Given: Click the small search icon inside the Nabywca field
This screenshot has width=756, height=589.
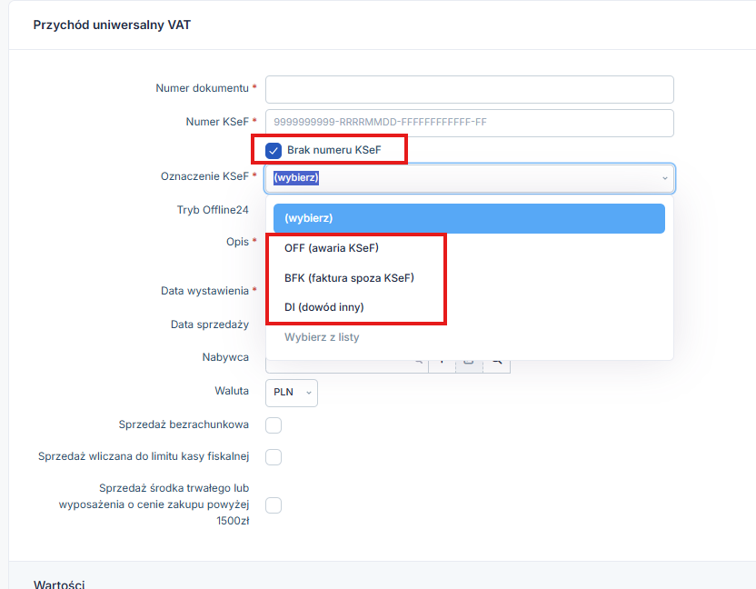Looking at the screenshot, I should (x=419, y=362).
